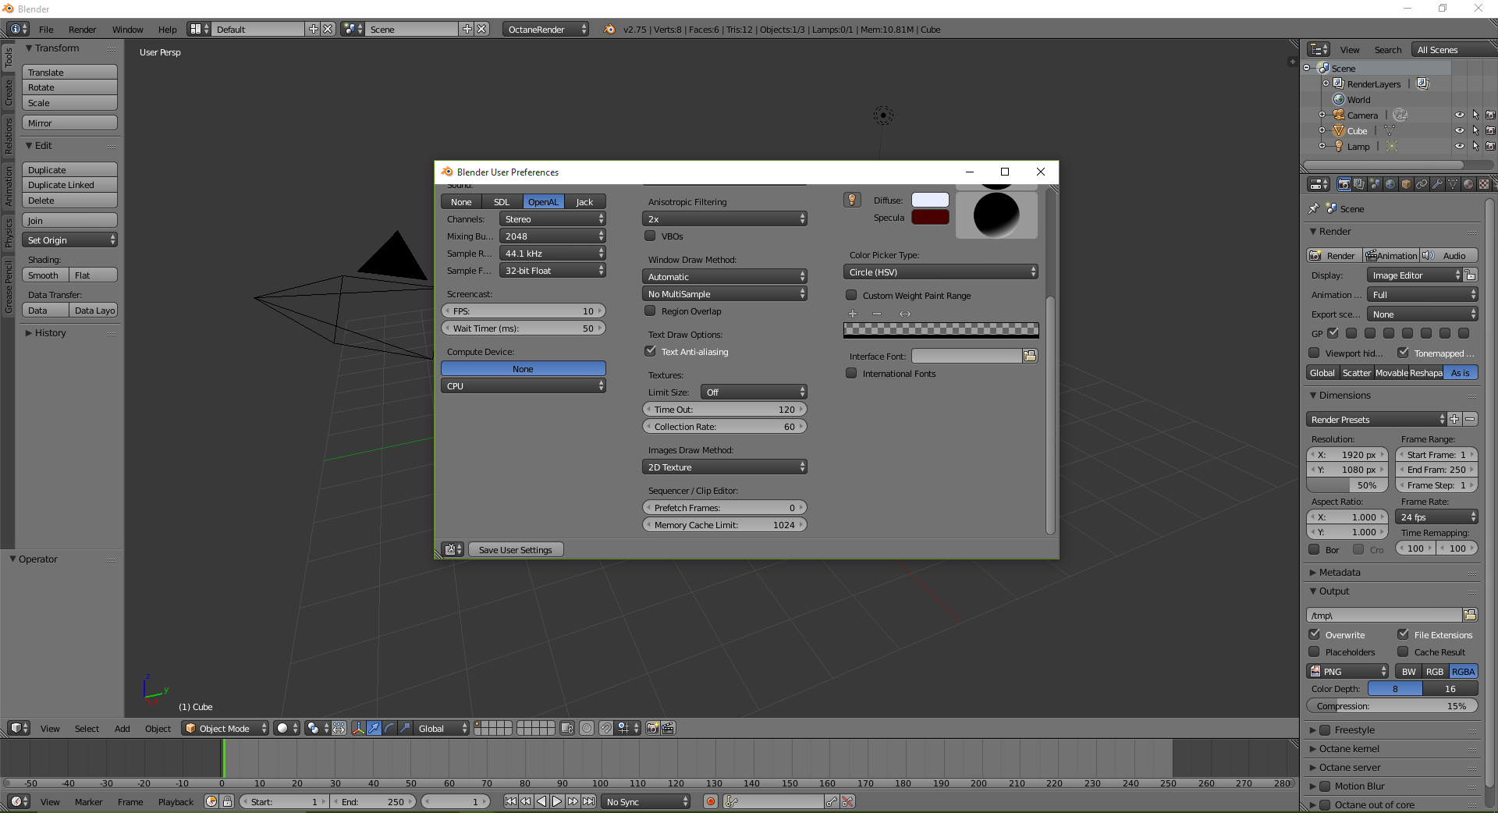
Task: Open the OctaneRender engine dropdown
Action: (545, 29)
